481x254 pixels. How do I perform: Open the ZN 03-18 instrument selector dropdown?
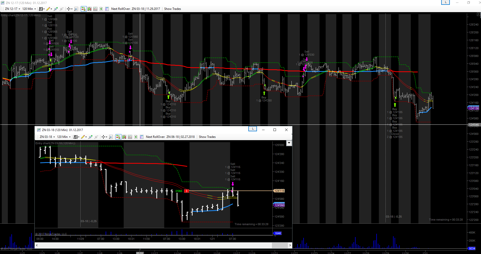pyautogui.click(x=47, y=137)
